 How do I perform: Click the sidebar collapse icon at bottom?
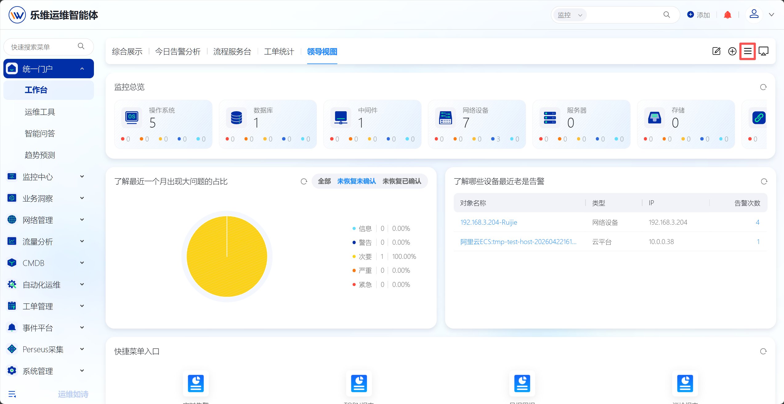12,394
